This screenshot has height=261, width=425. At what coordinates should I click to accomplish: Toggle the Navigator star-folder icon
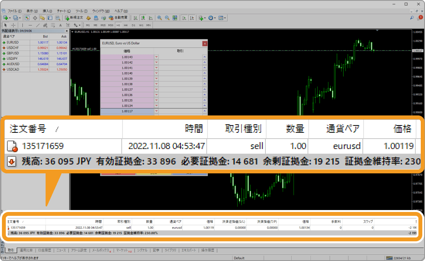pos(42,18)
